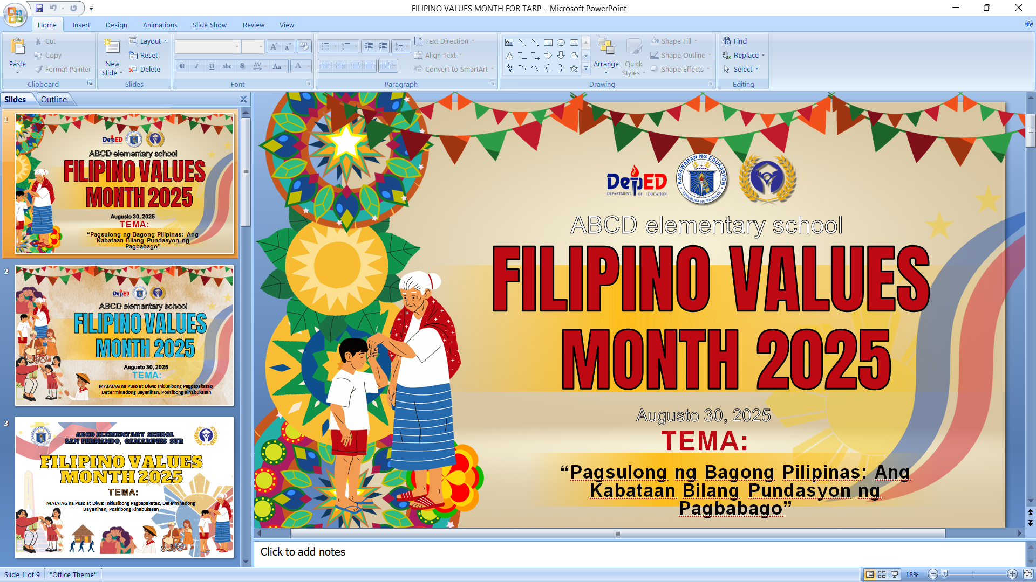Switch to the Outline pane tab
This screenshot has height=582, width=1036.
tap(54, 99)
